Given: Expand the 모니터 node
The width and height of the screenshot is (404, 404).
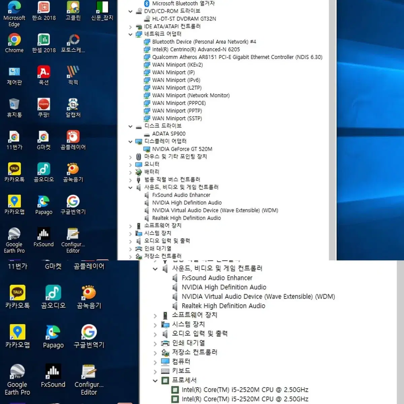Looking at the screenshot, I should click(130, 165).
